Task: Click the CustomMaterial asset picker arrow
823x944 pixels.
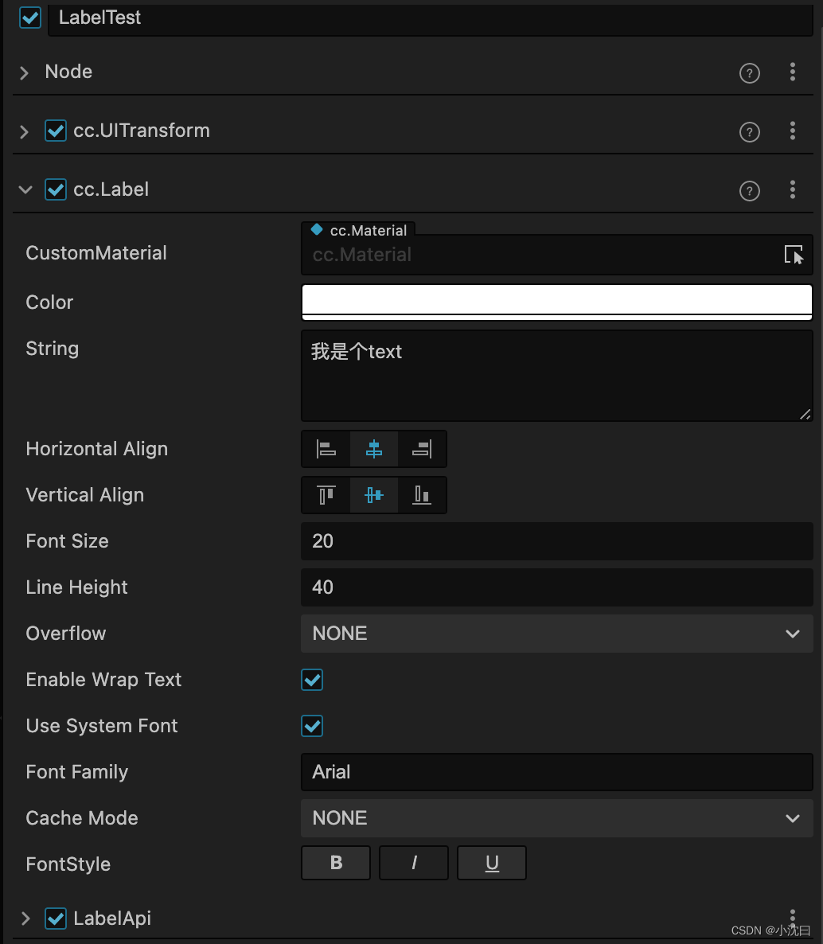Action: [794, 255]
